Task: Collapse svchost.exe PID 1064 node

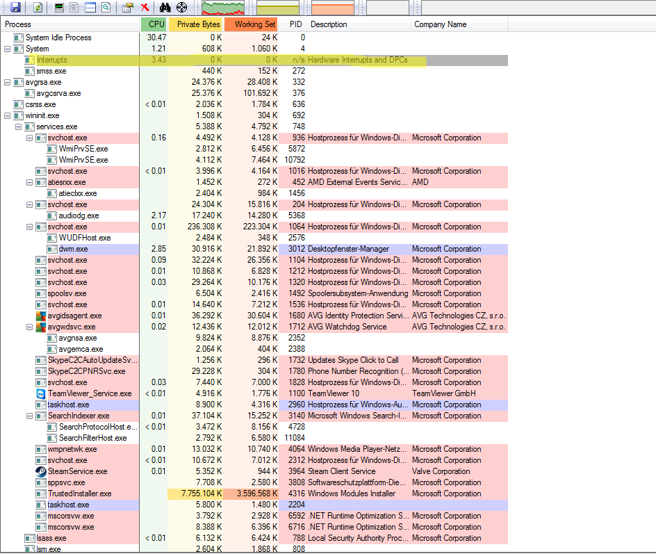Action: pos(30,227)
